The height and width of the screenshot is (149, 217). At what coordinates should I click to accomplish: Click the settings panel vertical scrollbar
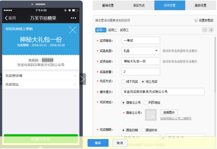click(x=215, y=65)
